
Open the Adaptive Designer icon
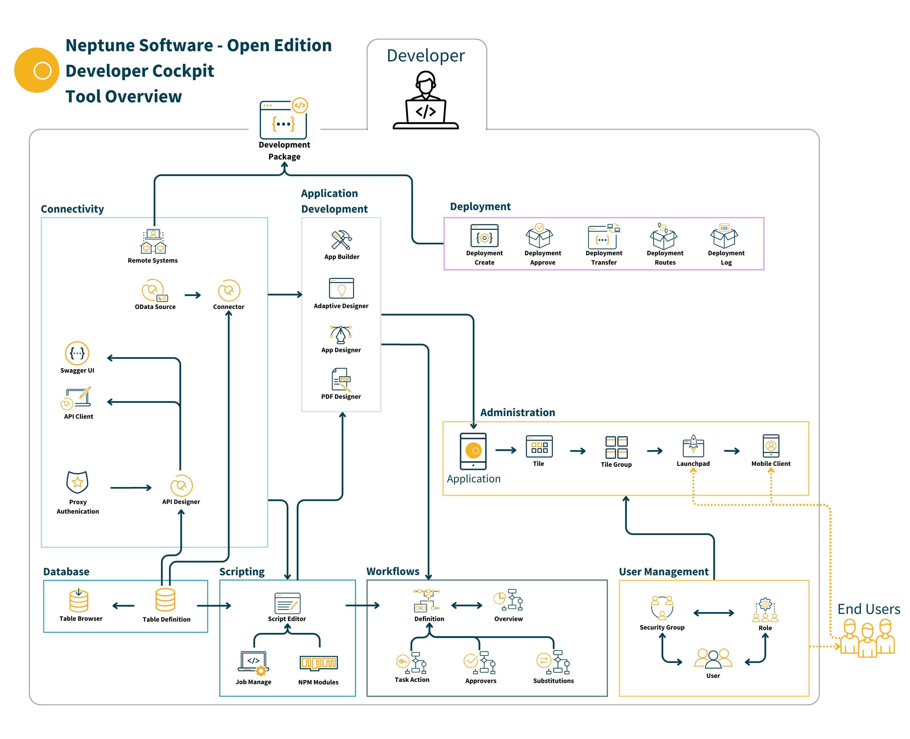click(342, 288)
